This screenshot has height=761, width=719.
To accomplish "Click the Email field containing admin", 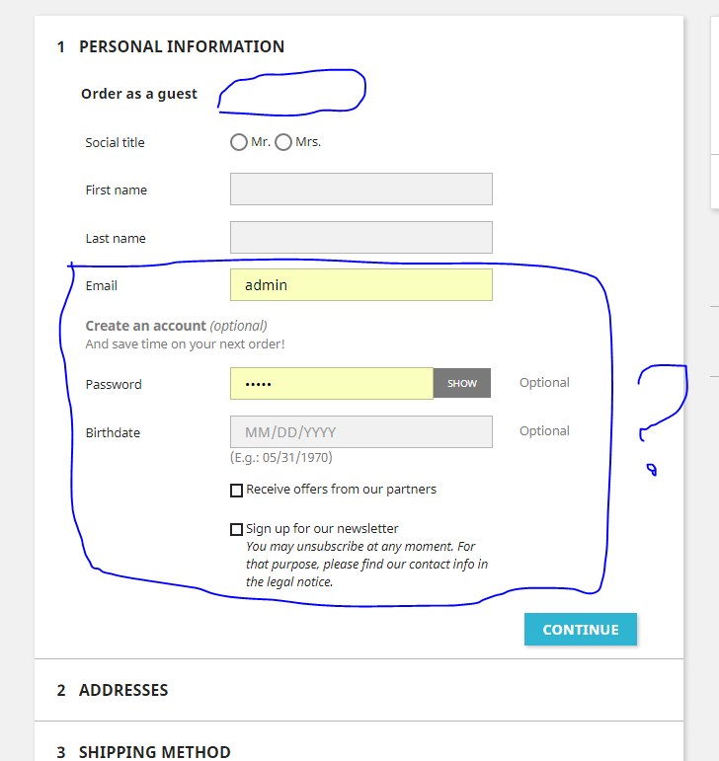I will click(x=360, y=285).
